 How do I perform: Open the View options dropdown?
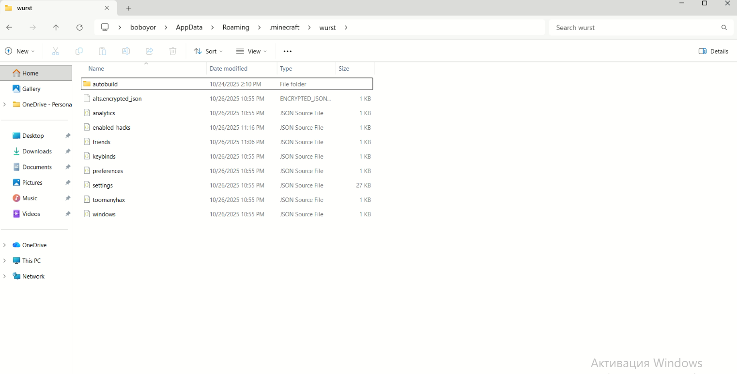pyautogui.click(x=251, y=51)
